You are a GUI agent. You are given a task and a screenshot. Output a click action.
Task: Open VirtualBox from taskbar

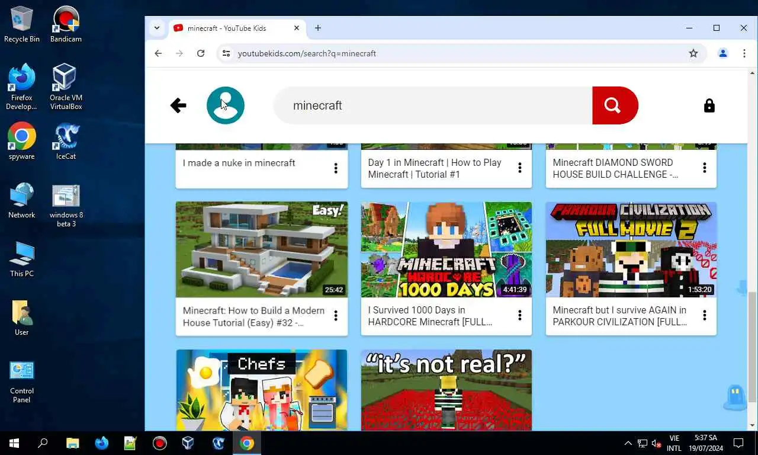(x=188, y=443)
